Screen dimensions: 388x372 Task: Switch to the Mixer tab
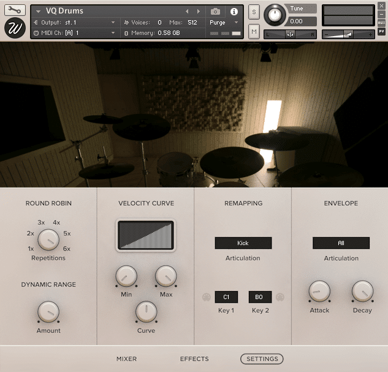point(126,359)
